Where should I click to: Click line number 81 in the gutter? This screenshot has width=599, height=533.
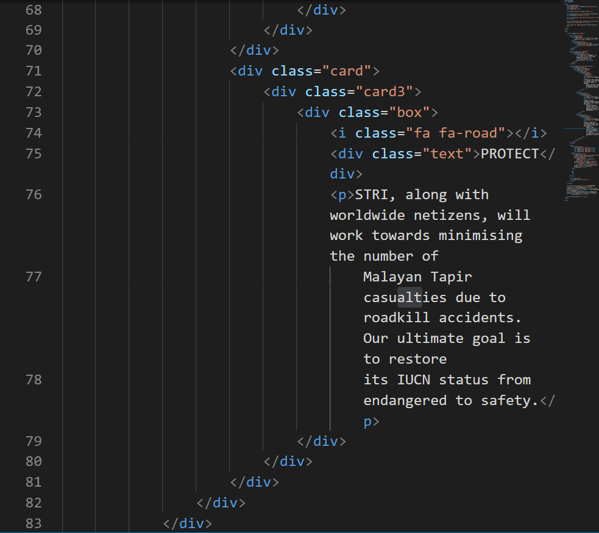tap(34, 482)
